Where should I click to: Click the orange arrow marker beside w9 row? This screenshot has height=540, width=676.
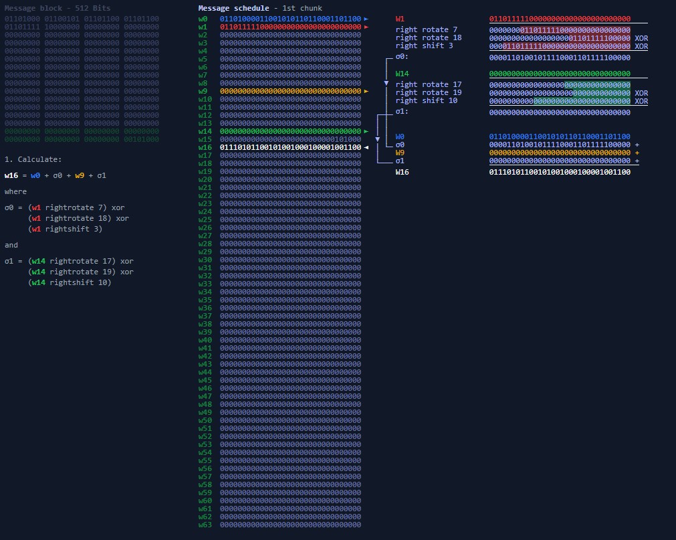pos(366,91)
